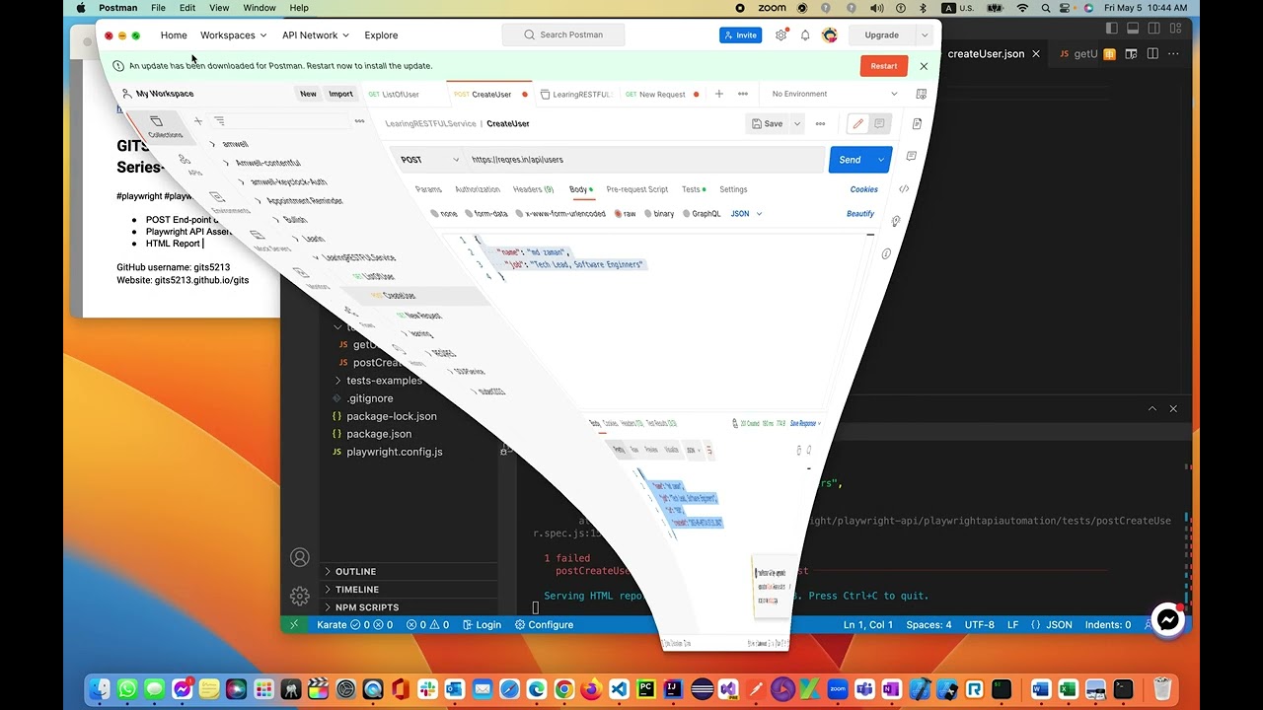Viewport: 1263px width, 710px height.
Task: Open the File menu in macOS menu bar
Action: (158, 8)
